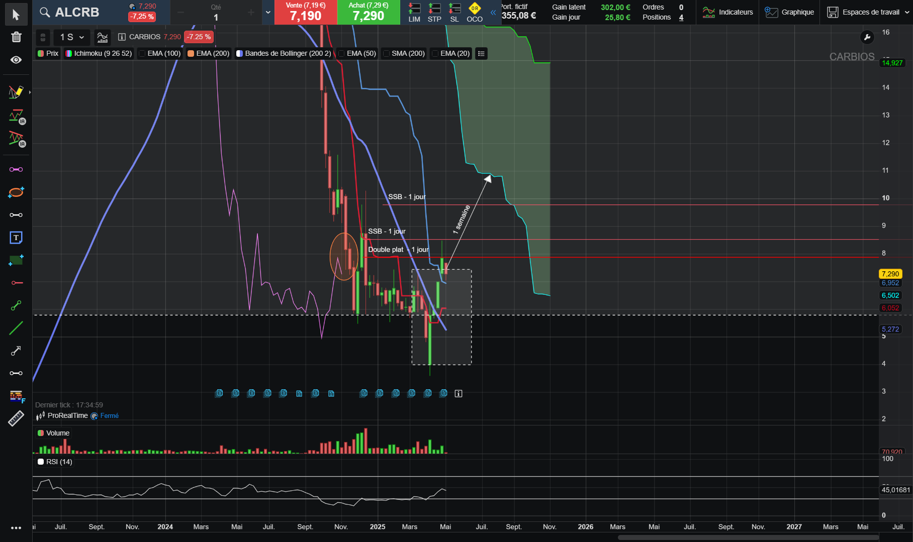913x542 pixels.
Task: Select the arrow cursor tool
Action: pos(16,15)
